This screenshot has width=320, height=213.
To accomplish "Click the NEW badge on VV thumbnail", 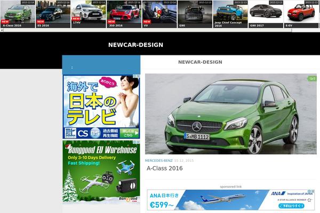I will pos(147,22).
